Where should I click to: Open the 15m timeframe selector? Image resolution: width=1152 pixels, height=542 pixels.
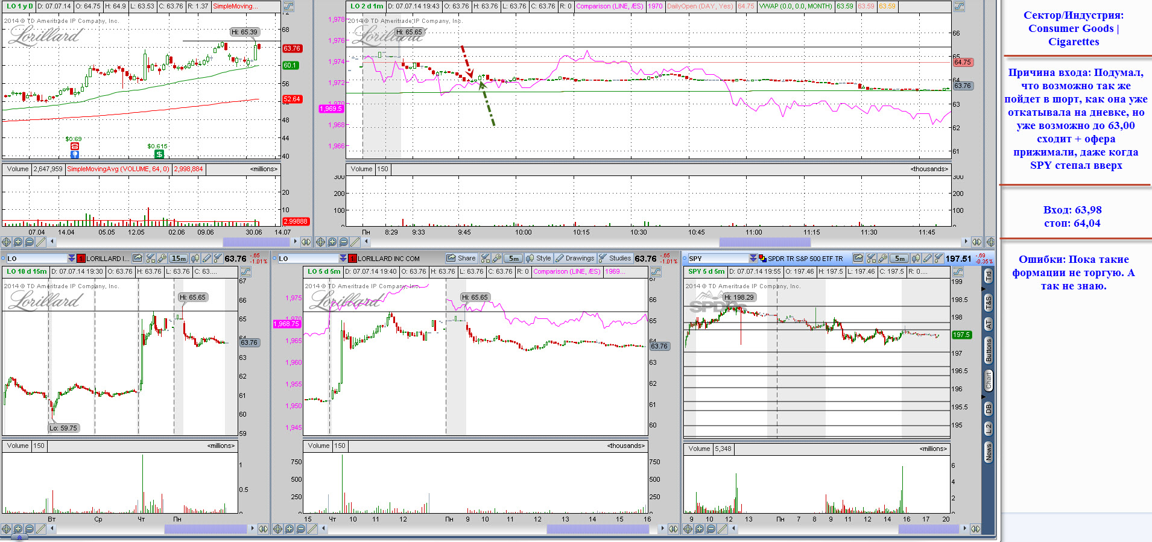point(179,258)
